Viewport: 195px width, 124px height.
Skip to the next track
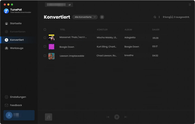coord(126,117)
